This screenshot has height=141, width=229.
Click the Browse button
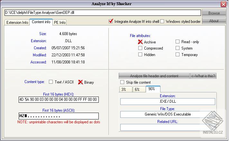pyautogui.click(x=214, y=13)
